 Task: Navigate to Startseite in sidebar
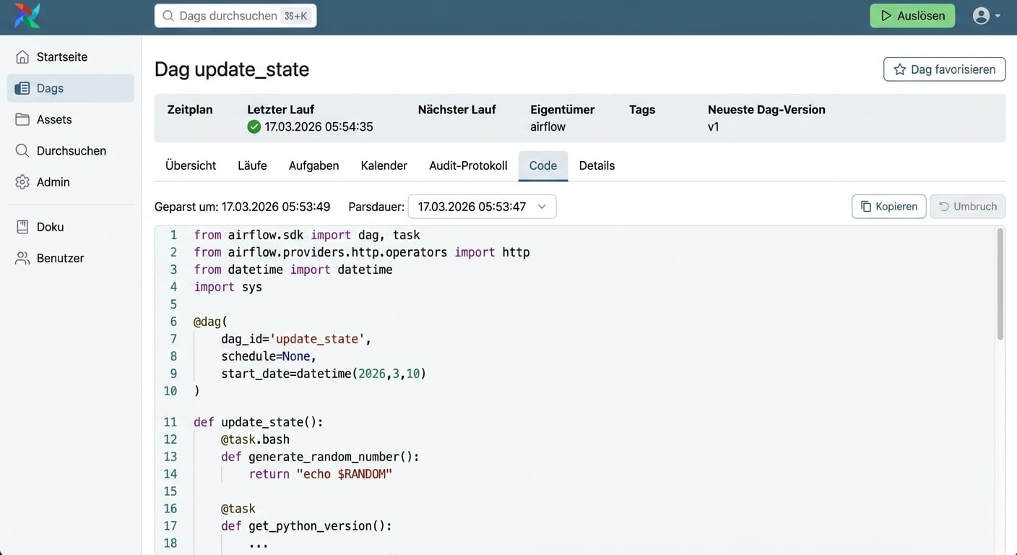coord(71,57)
